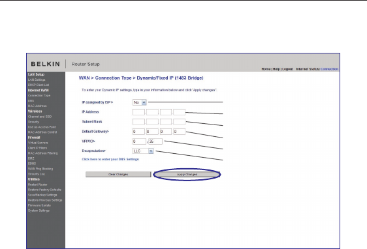Open LAN Settings in the sidebar
This screenshot has height=249, width=367.
click(x=37, y=80)
